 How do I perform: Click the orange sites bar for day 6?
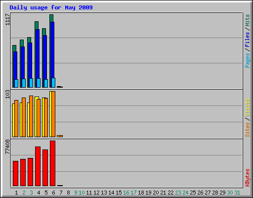[53, 114]
